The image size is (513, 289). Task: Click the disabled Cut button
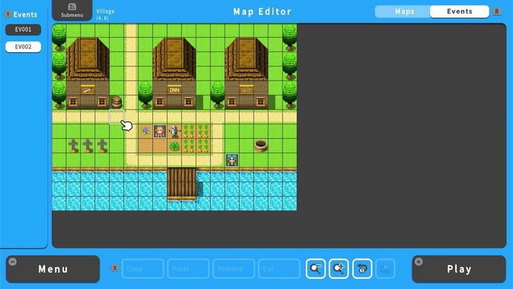pyautogui.click(x=279, y=269)
